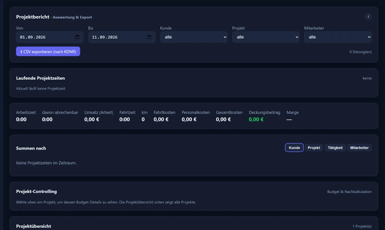Expand the Mitarbeiter filter dropdown
385x230 pixels.
tap(338, 37)
